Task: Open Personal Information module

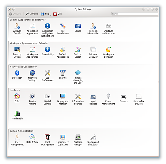Action: click(x=93, y=29)
